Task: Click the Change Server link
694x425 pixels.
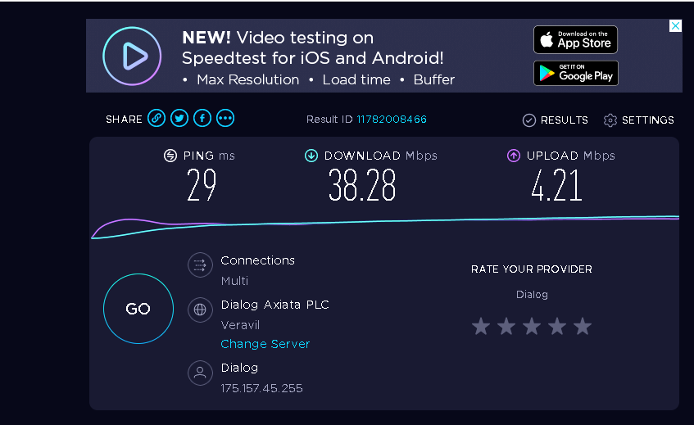Action: tap(265, 344)
